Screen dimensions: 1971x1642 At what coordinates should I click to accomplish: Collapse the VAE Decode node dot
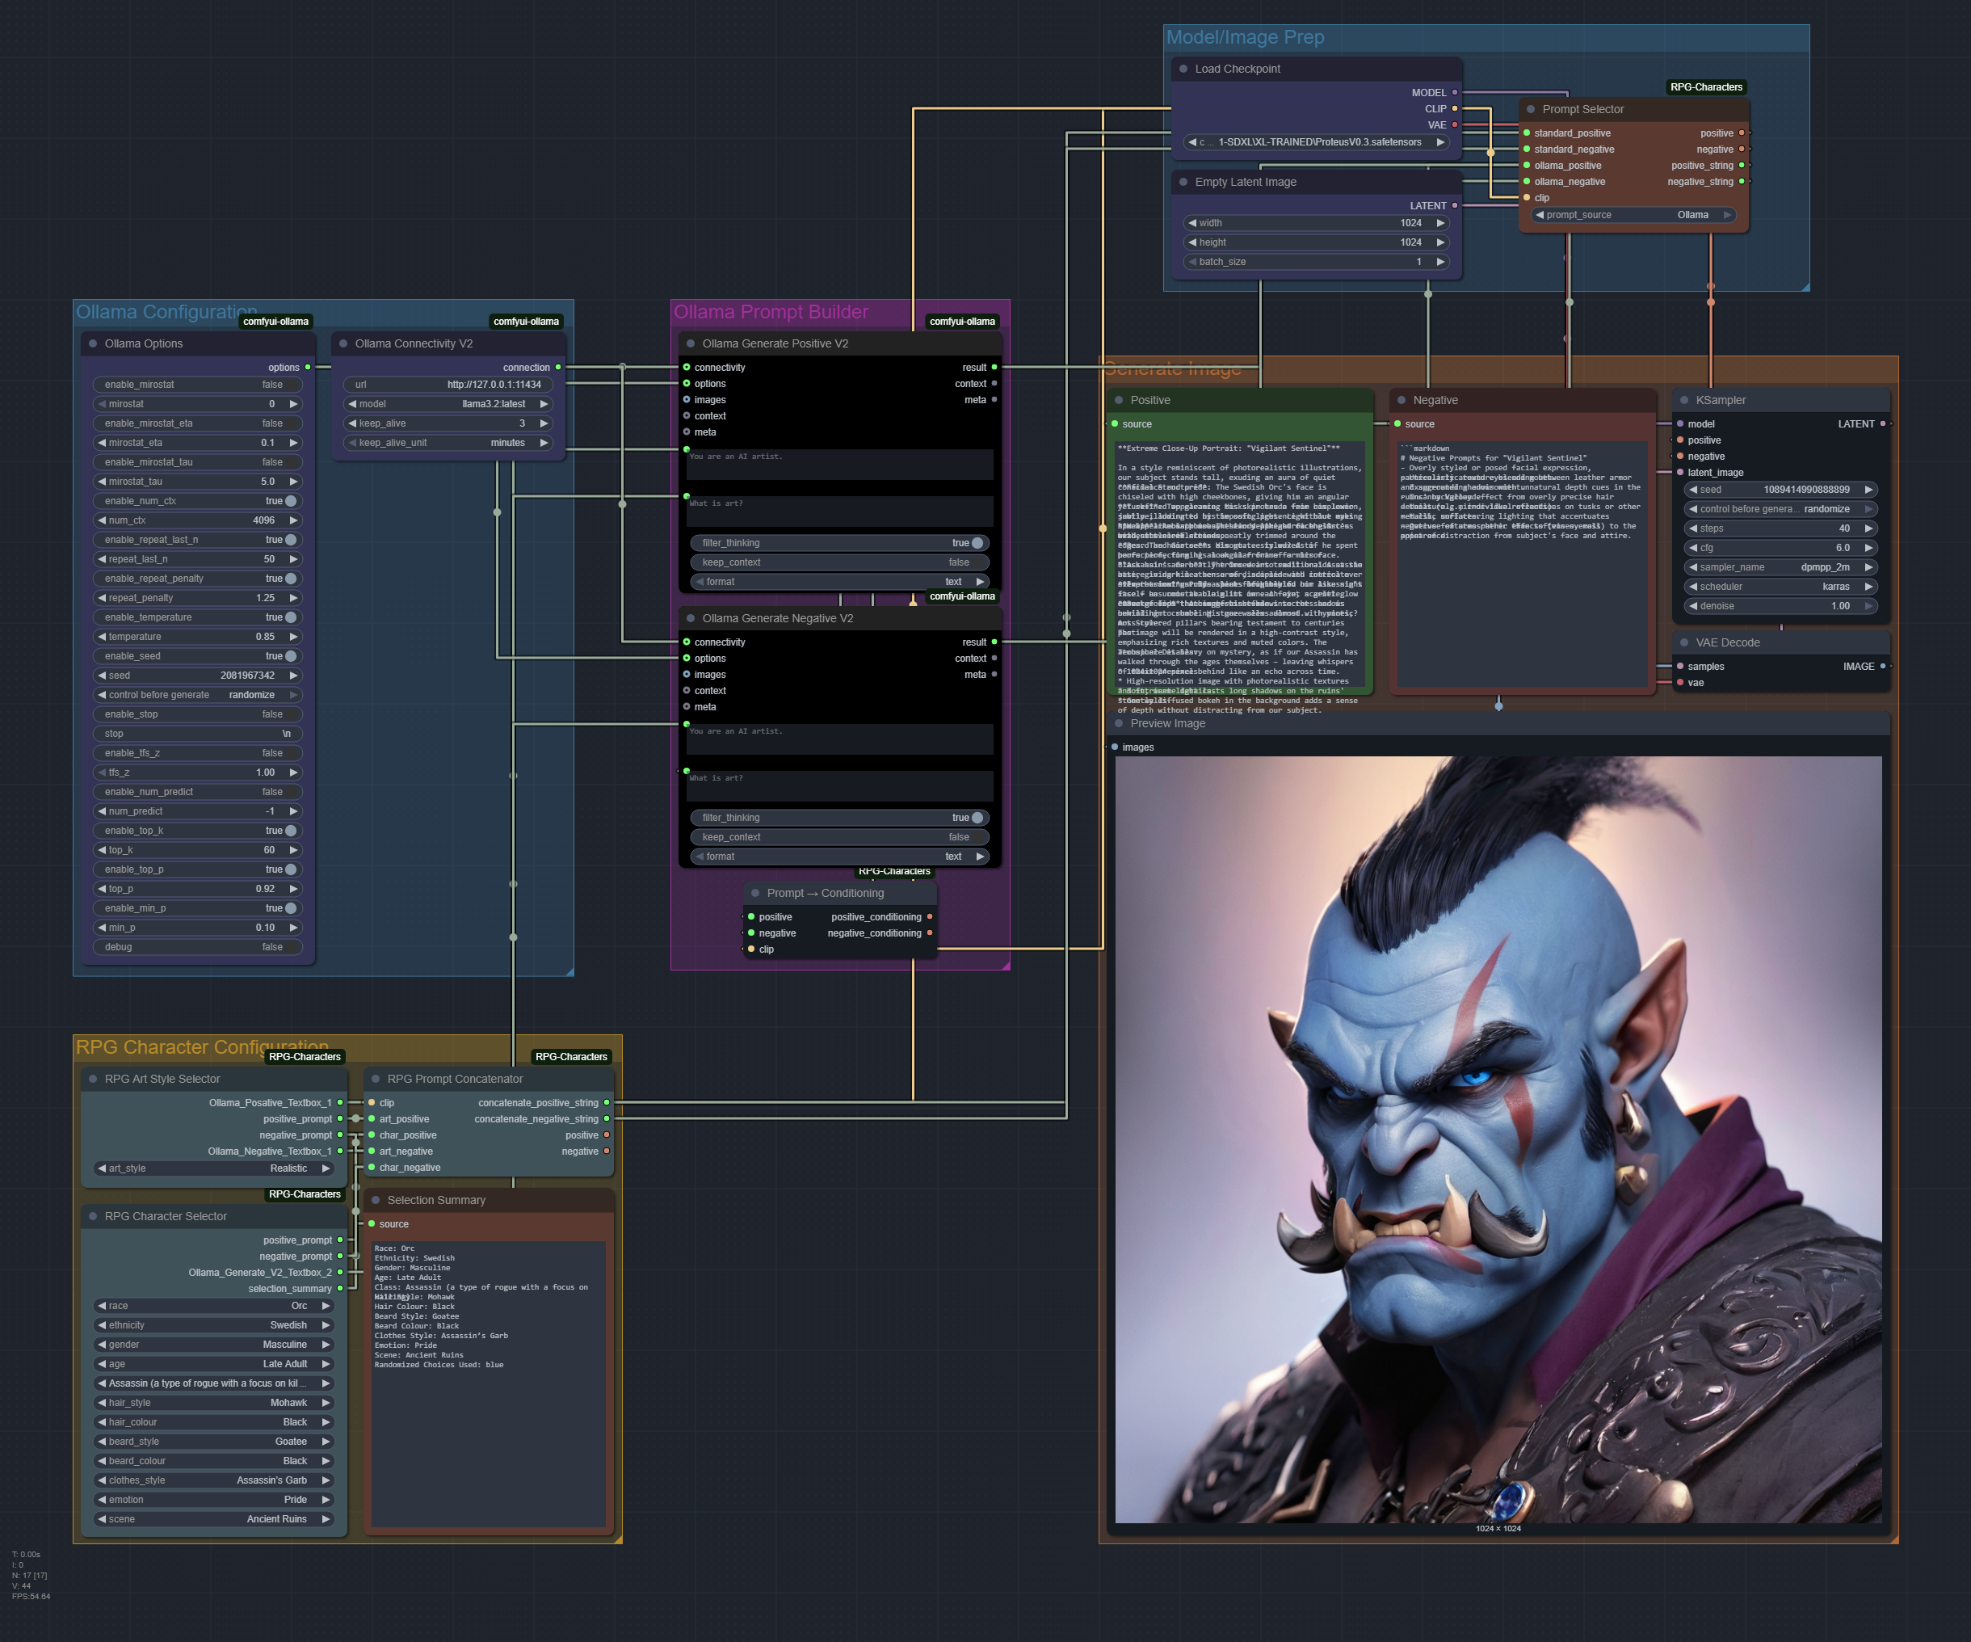point(1683,643)
